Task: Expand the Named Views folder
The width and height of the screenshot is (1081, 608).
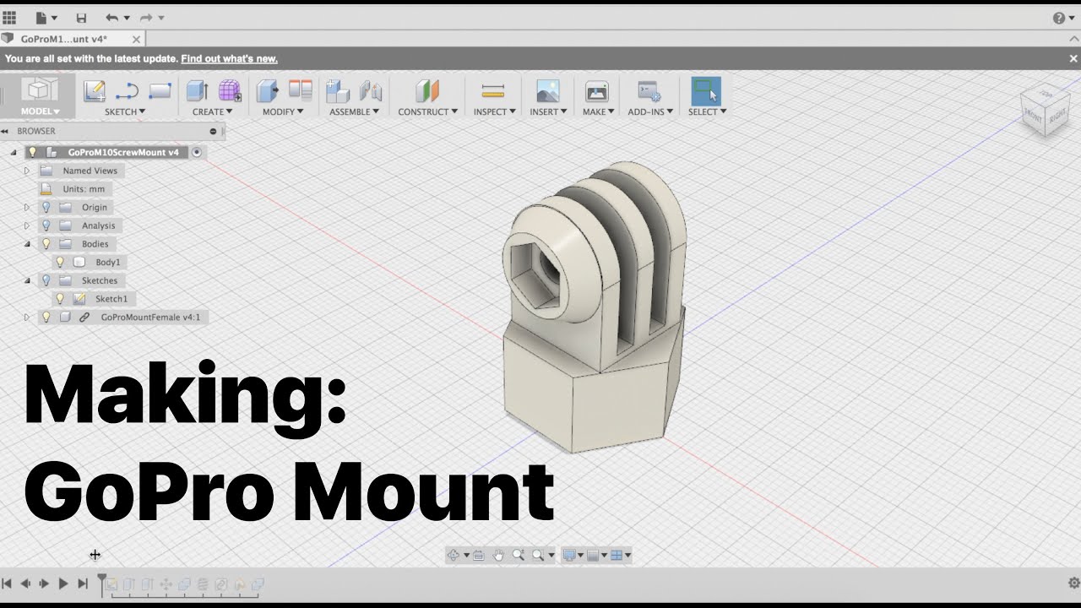Action: 27,171
